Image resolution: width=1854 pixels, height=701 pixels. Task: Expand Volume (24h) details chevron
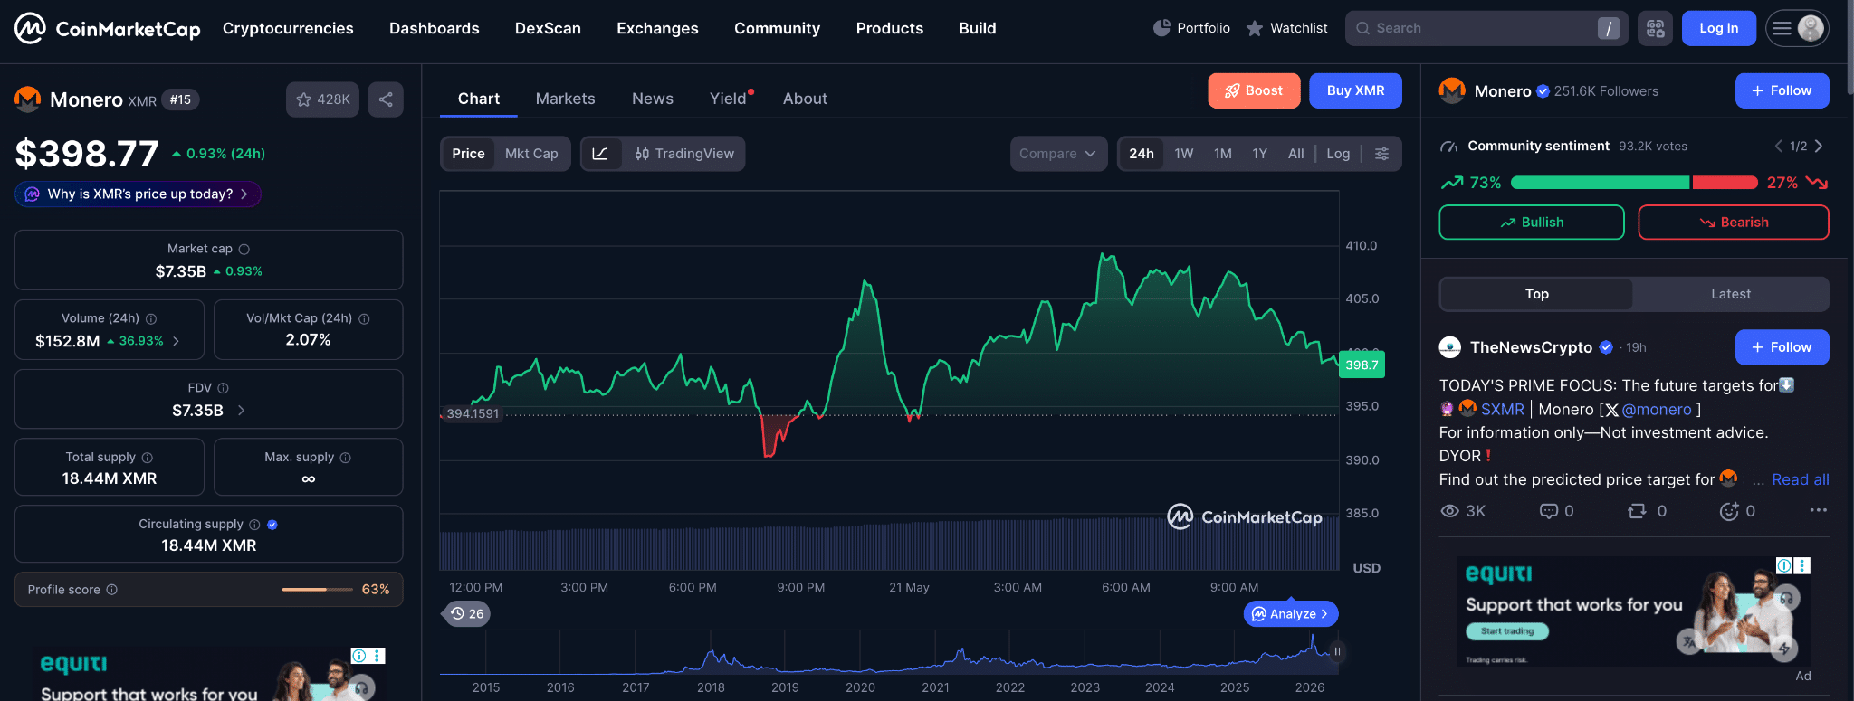click(176, 341)
